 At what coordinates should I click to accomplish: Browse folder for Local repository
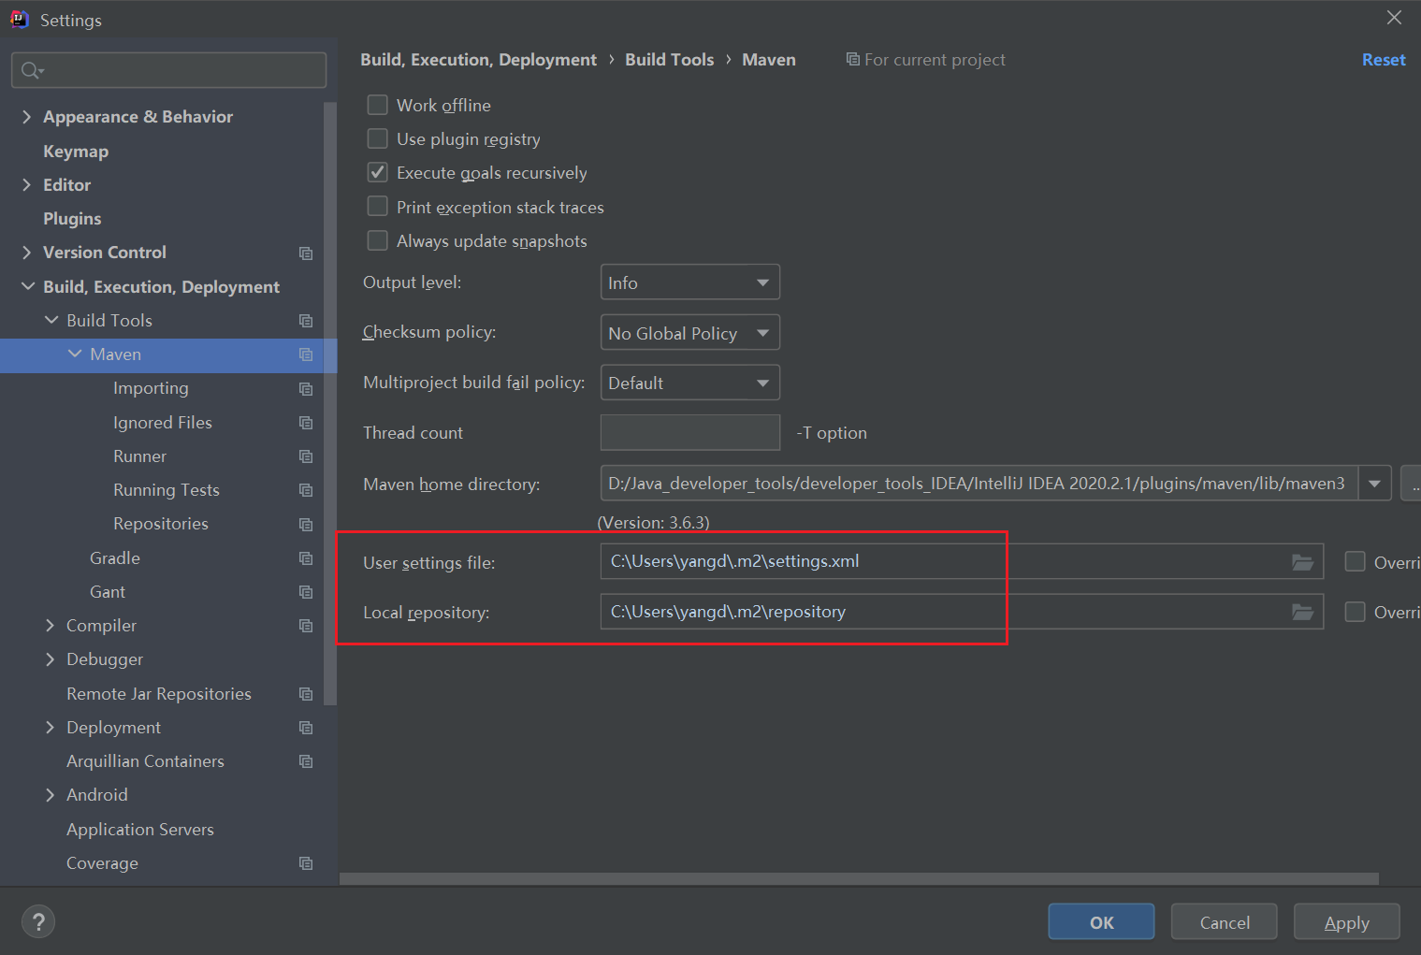[x=1302, y=612]
